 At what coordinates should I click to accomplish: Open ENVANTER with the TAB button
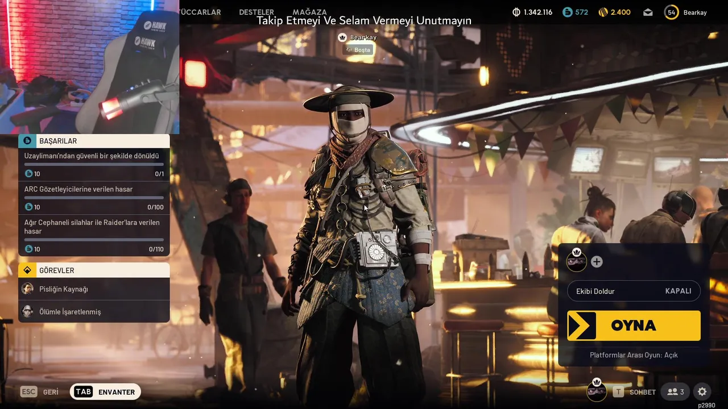point(105,392)
